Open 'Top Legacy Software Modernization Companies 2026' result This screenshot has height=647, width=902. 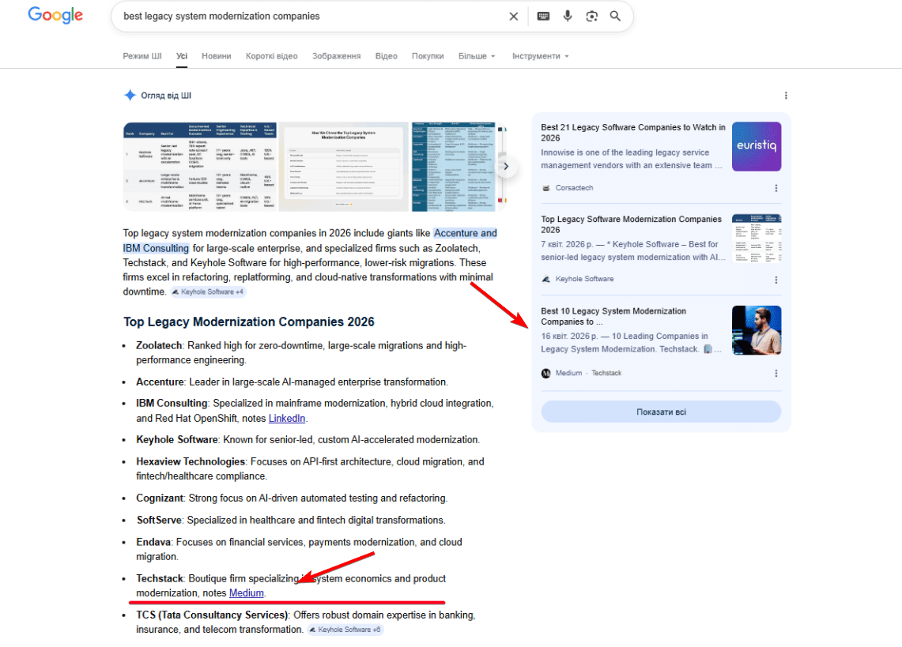[x=631, y=224]
